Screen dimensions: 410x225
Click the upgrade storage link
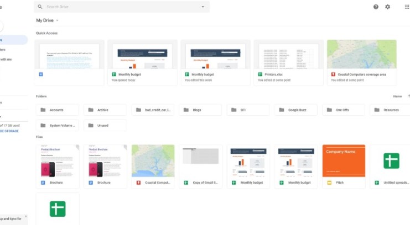[9, 131]
